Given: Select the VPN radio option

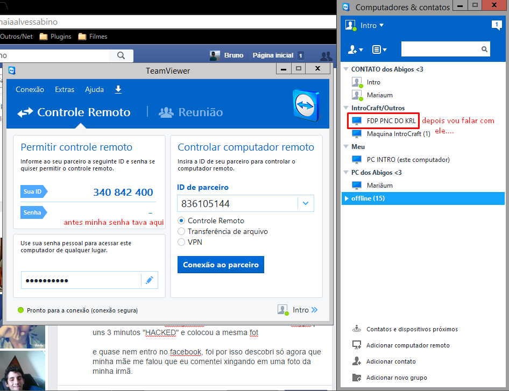Looking at the screenshot, I should 181,242.
